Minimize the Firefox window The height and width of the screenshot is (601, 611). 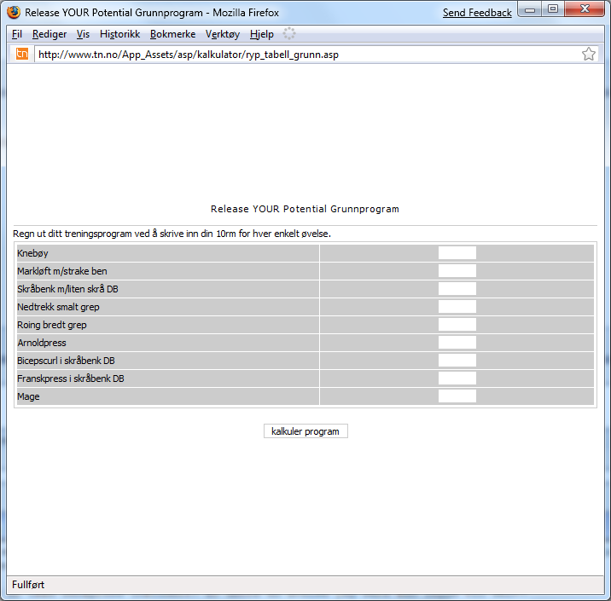pyautogui.click(x=530, y=9)
